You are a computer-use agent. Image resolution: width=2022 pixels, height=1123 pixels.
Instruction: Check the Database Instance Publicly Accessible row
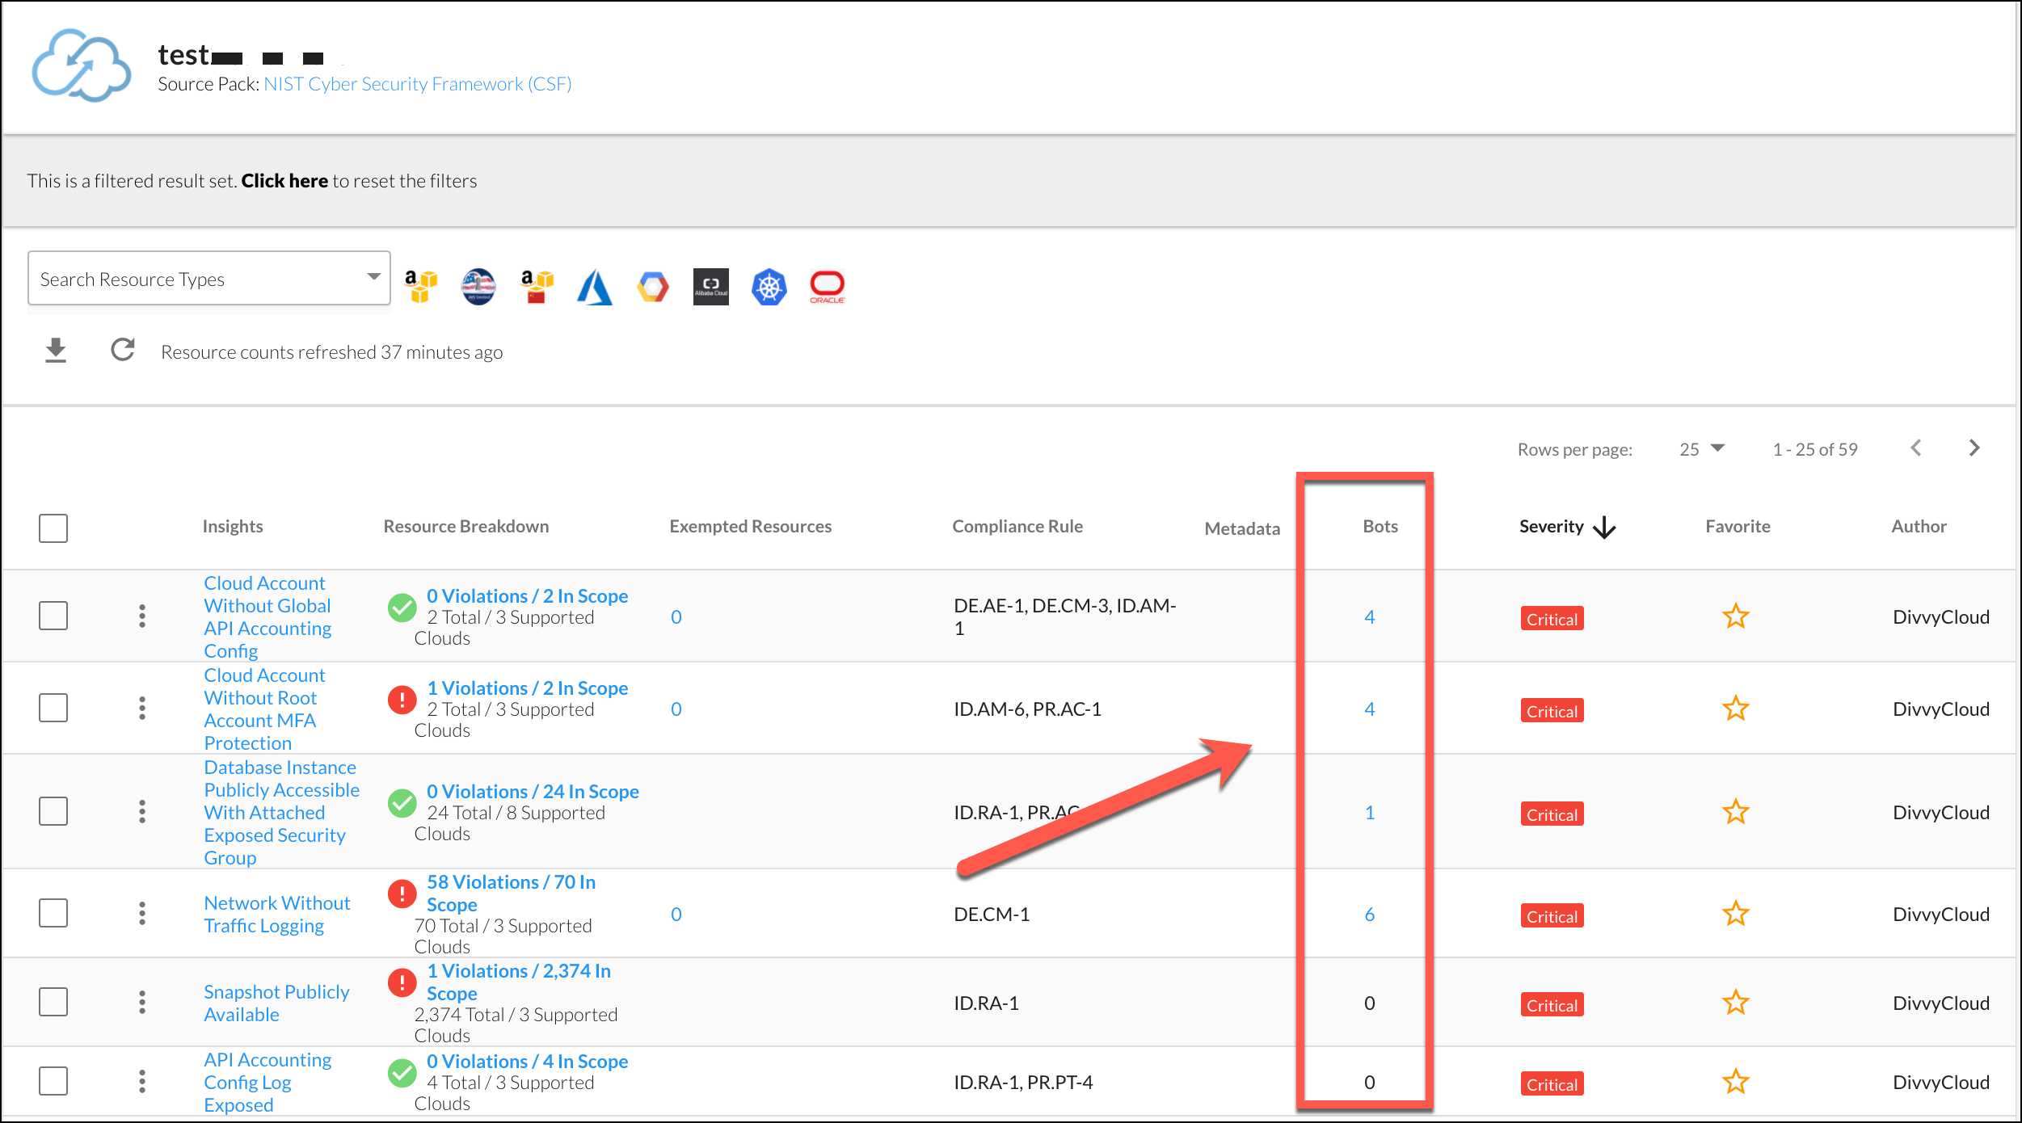(53, 811)
